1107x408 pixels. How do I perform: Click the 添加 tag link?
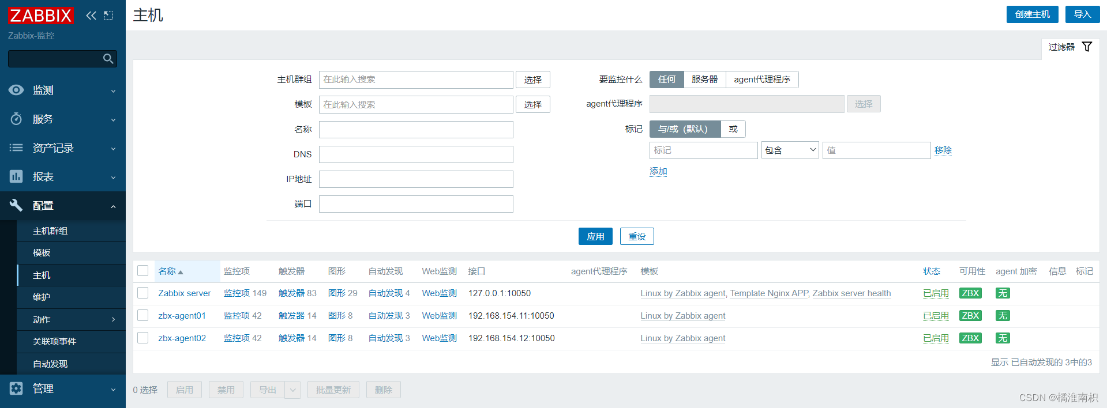click(x=658, y=171)
